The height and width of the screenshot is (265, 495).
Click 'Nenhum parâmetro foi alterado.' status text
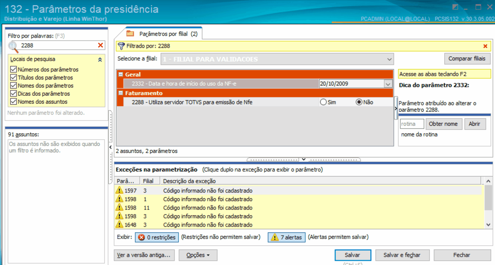pyautogui.click(x=46, y=113)
